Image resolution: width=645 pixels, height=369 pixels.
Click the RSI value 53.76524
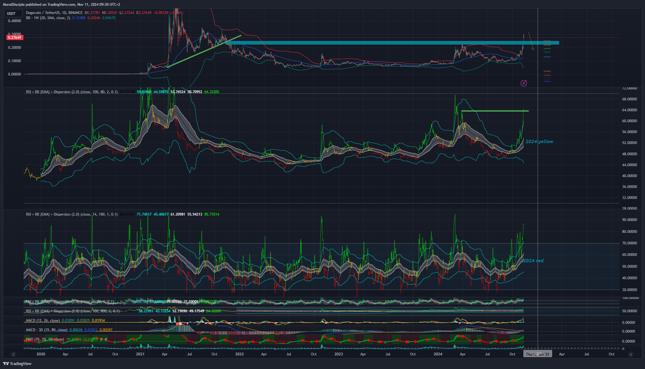pos(178,92)
